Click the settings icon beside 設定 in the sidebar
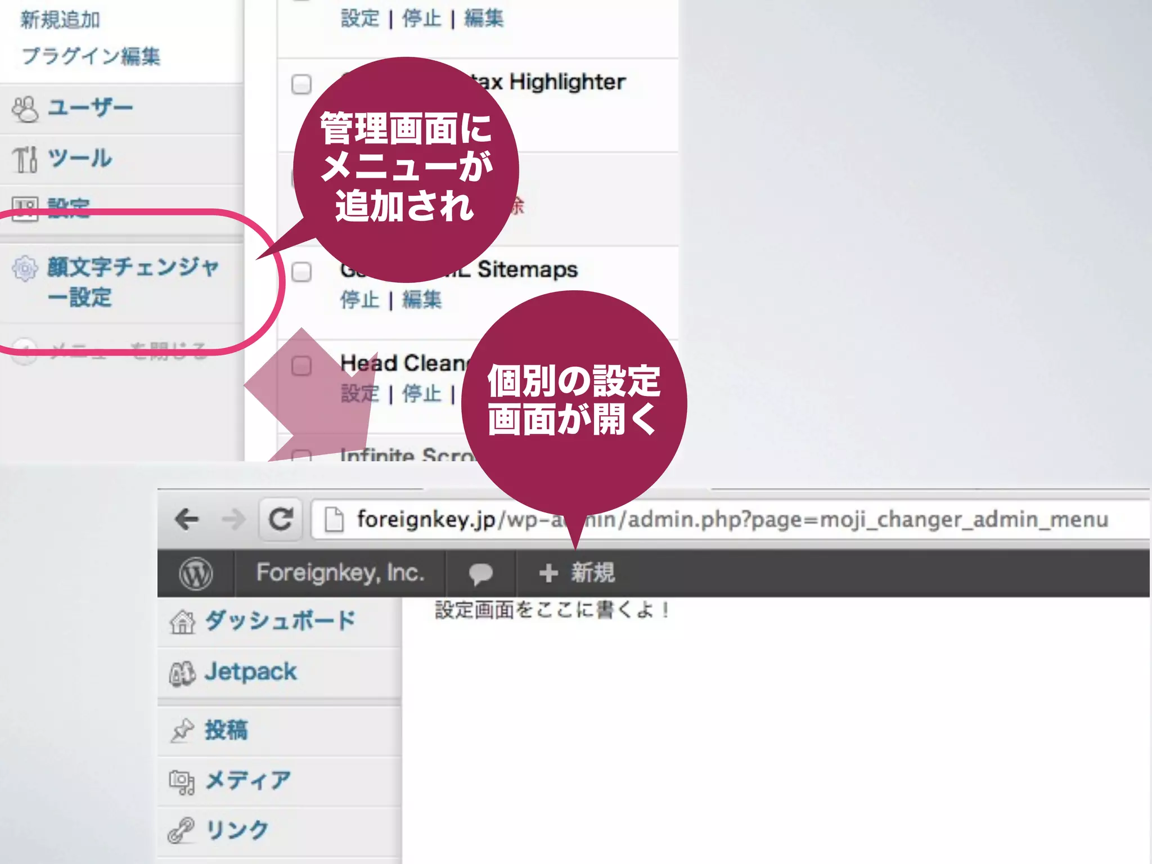The width and height of the screenshot is (1152, 864). (25, 209)
